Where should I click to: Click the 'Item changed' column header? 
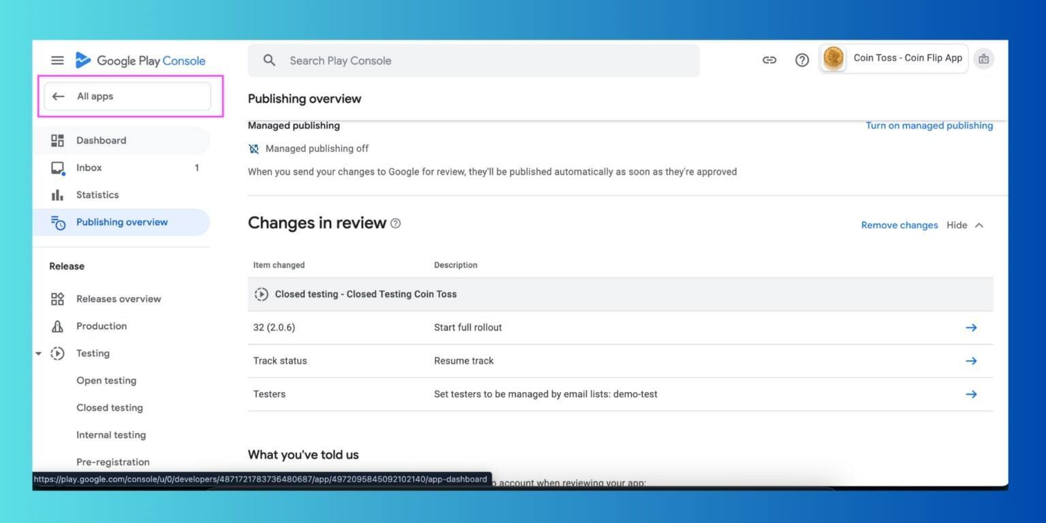pyautogui.click(x=279, y=265)
